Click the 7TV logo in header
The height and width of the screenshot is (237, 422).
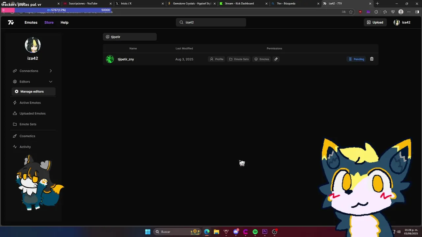coord(11,22)
